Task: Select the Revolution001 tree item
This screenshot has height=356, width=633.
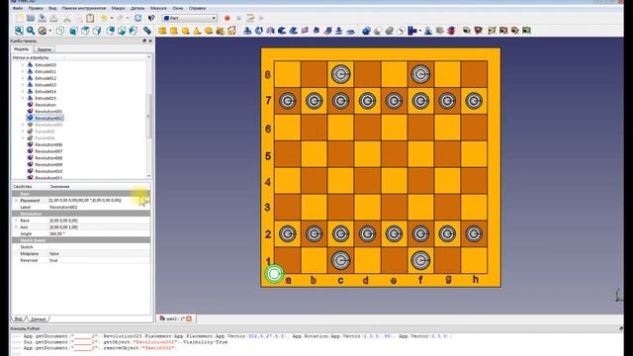Action: coord(48,112)
